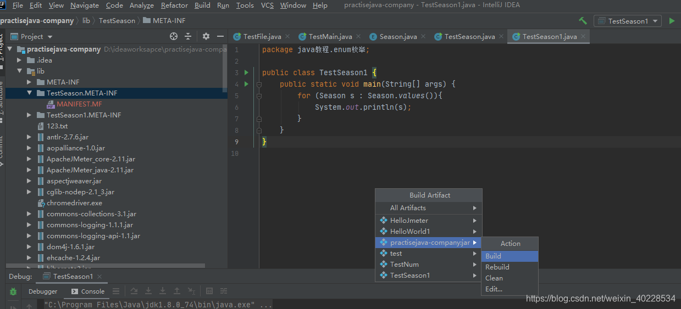
Task: Expand the TestSeason1.META-INF folder
Action: (30, 115)
